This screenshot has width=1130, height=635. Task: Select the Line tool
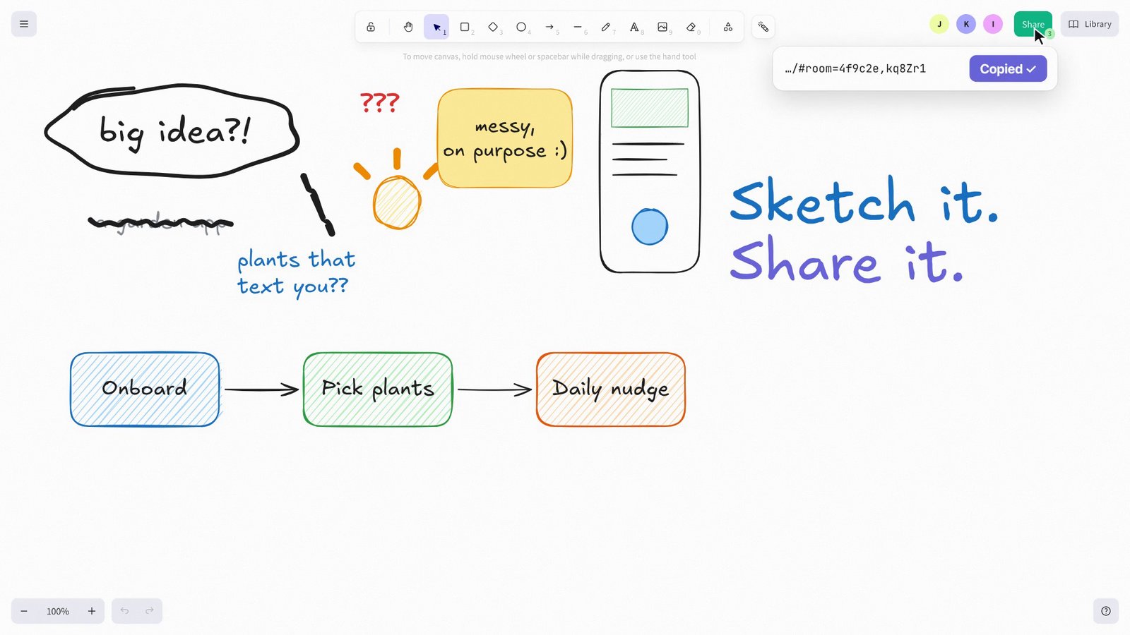click(578, 27)
